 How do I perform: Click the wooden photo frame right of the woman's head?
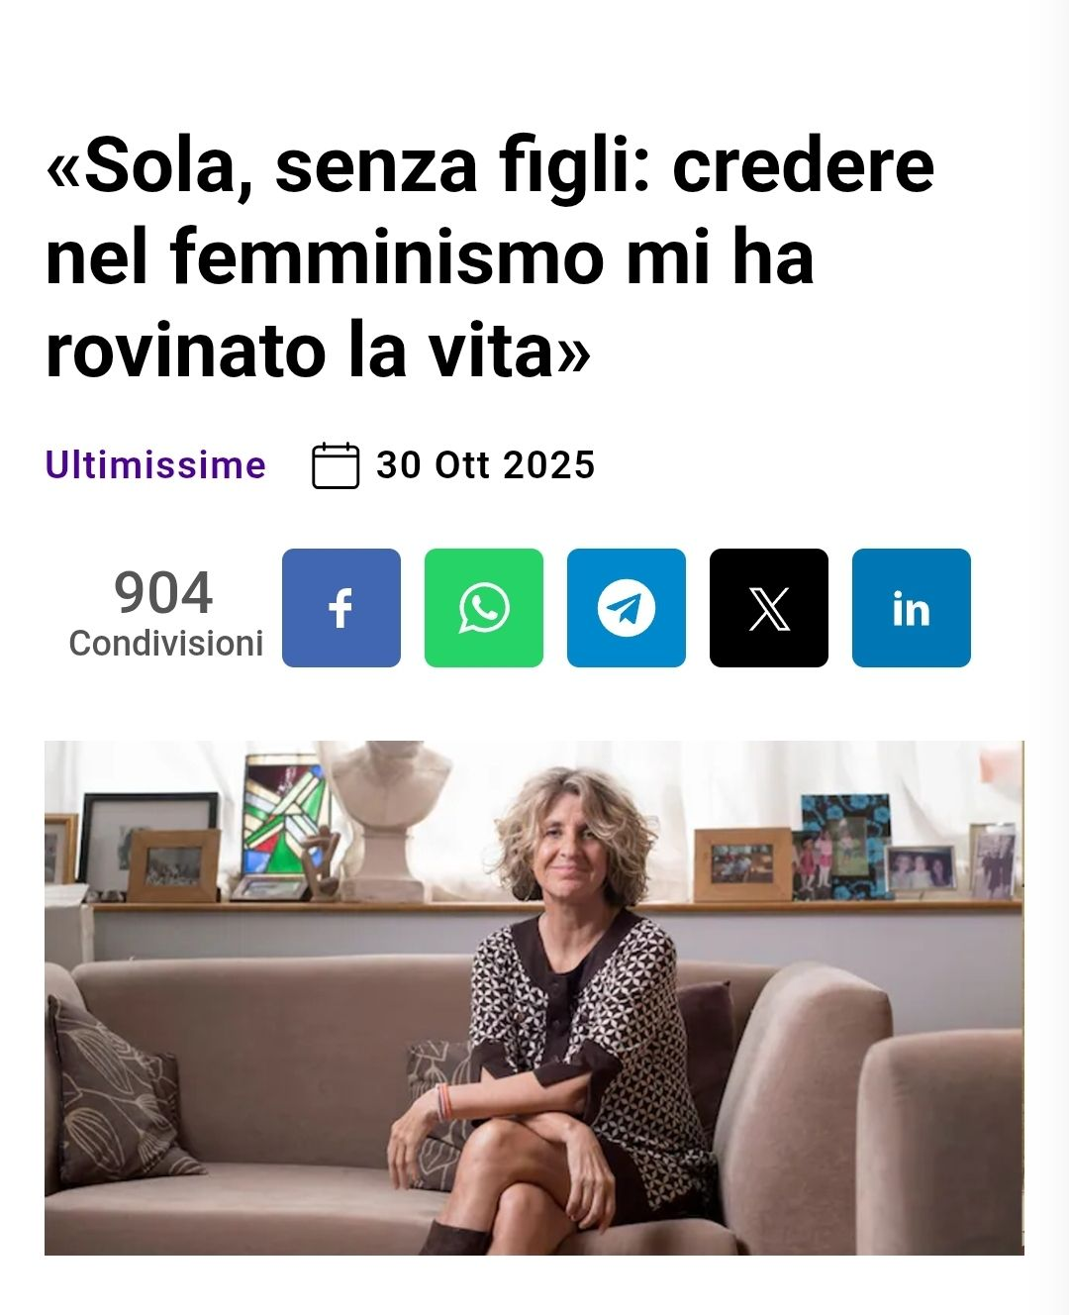[743, 864]
